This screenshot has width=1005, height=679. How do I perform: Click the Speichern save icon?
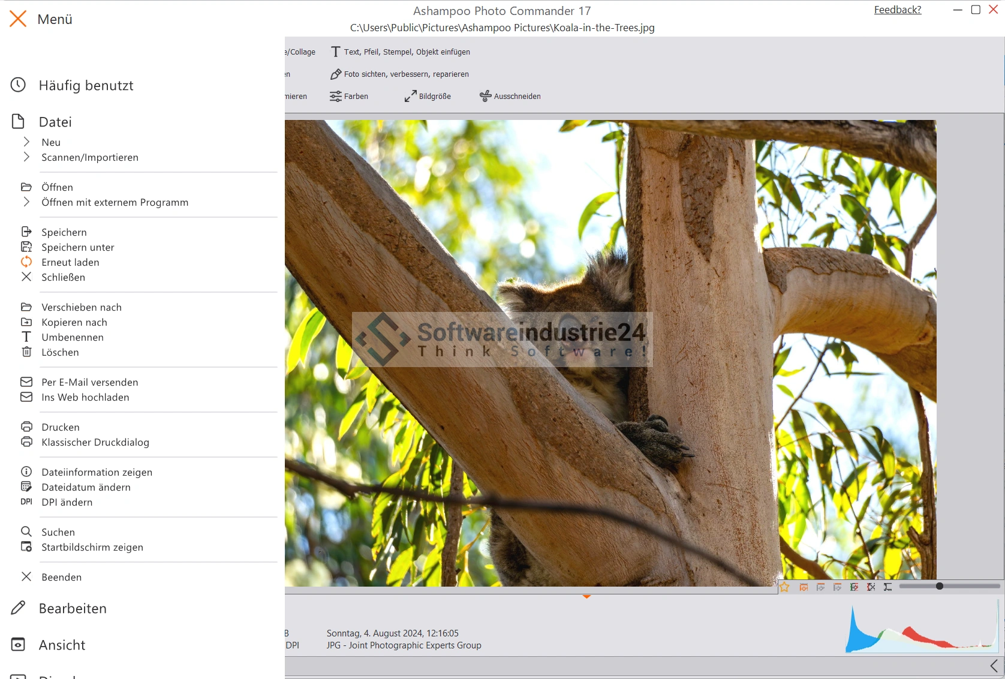(26, 232)
